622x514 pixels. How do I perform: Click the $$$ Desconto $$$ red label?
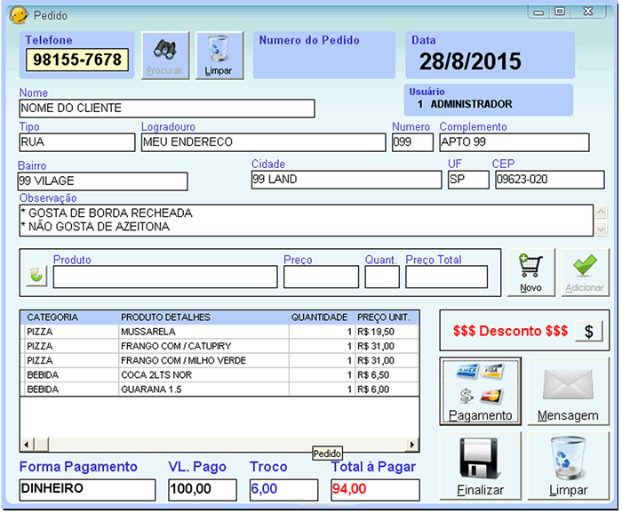(x=511, y=331)
